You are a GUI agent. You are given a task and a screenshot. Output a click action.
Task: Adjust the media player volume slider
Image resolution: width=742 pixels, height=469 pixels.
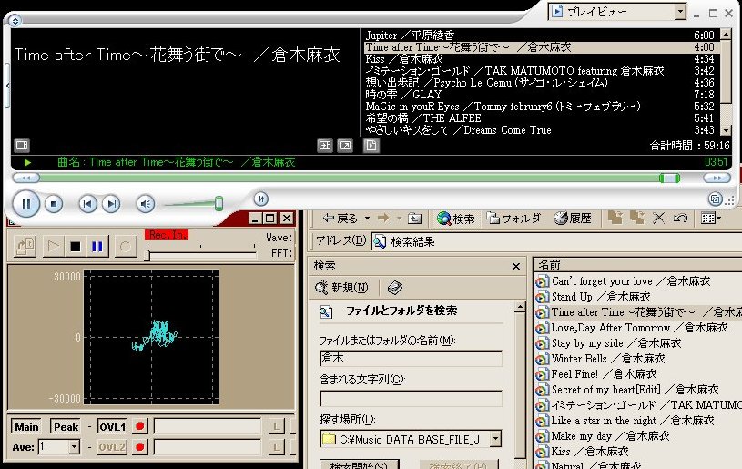tap(219, 203)
